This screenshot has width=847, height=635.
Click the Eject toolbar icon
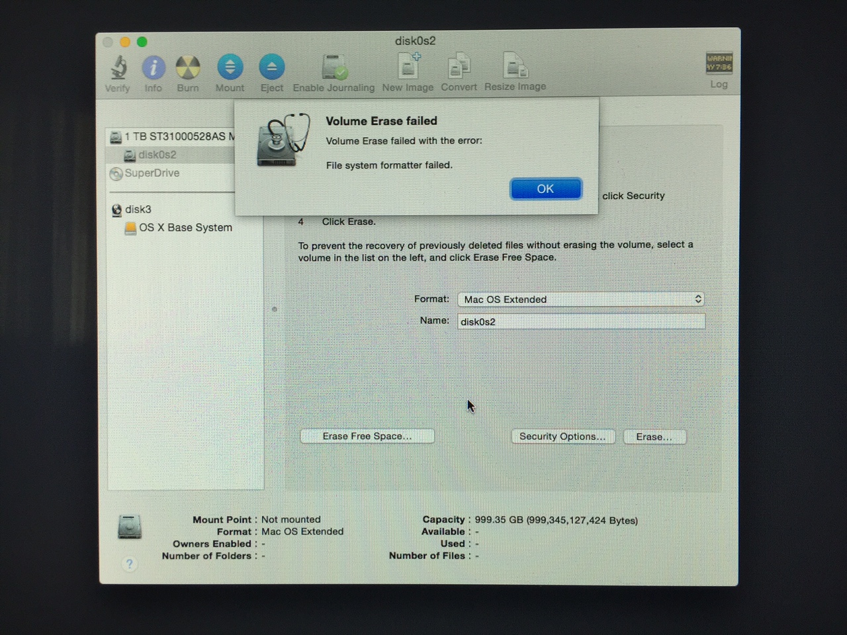271,67
